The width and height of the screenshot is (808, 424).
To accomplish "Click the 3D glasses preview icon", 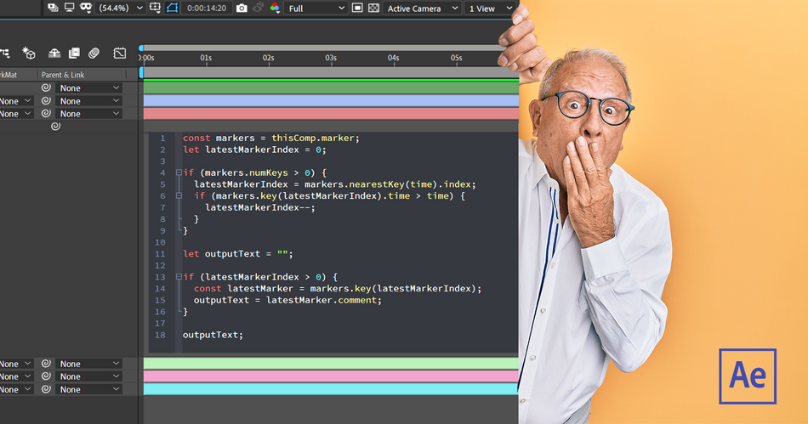I will pos(86,8).
